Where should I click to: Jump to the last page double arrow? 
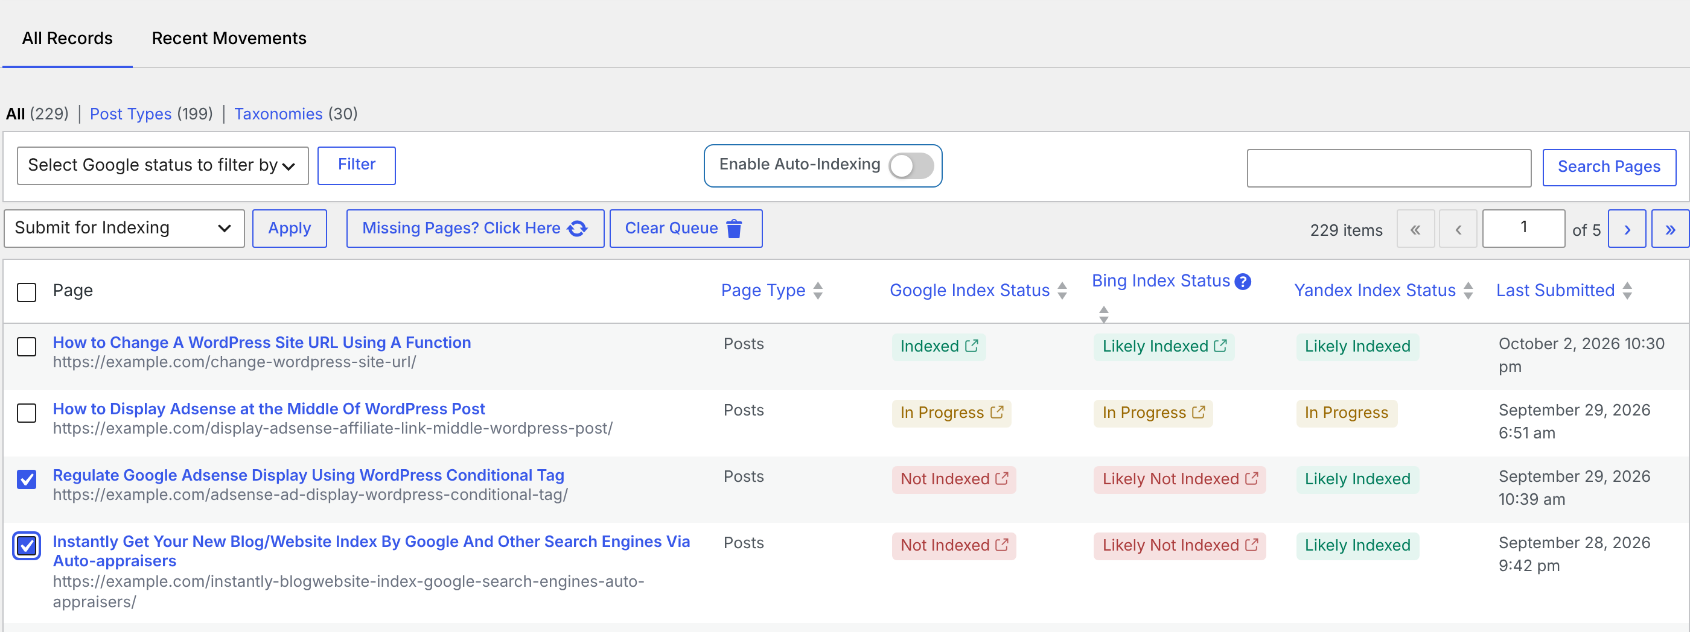pyautogui.click(x=1669, y=228)
